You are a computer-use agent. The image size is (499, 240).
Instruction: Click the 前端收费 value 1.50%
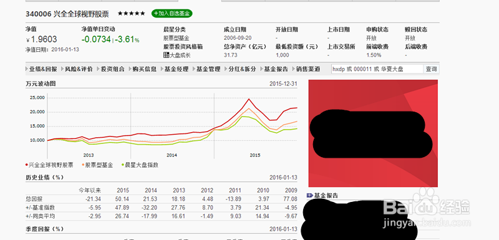(374, 55)
